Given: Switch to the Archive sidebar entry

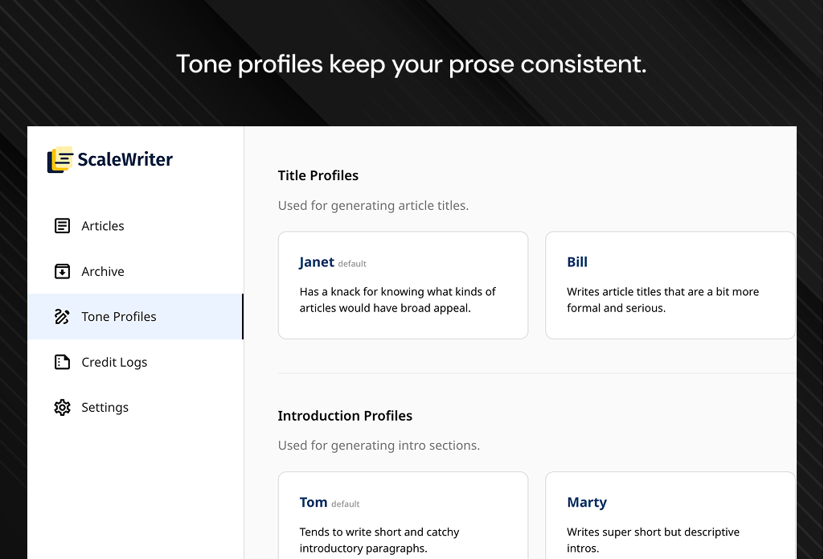Looking at the screenshot, I should (x=101, y=271).
